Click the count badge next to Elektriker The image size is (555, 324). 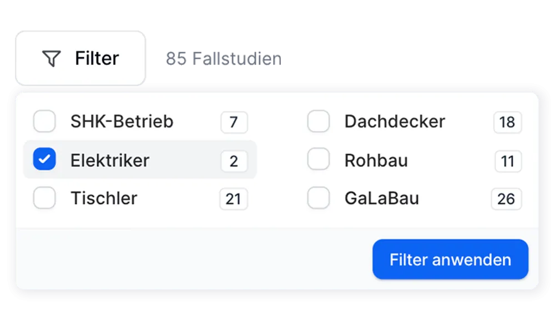click(234, 160)
